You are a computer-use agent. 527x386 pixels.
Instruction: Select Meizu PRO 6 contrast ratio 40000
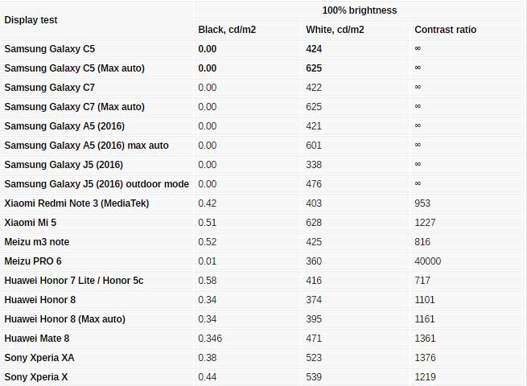coord(427,261)
